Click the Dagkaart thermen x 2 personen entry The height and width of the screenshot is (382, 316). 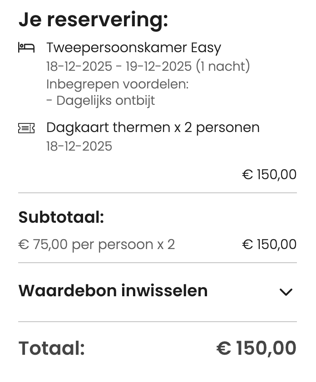pyautogui.click(x=153, y=127)
